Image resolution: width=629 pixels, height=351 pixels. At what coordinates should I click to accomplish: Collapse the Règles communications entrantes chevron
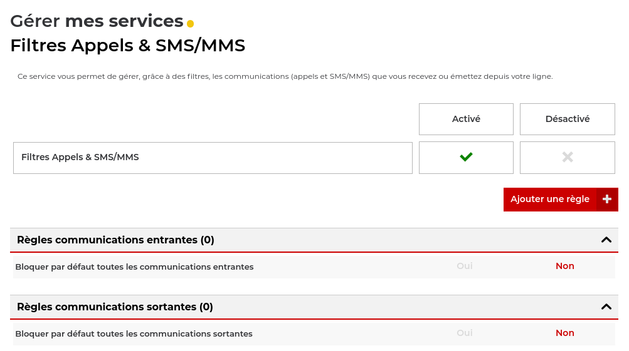coord(606,240)
